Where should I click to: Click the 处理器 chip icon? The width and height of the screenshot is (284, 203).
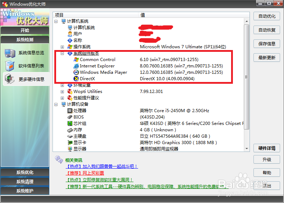pyautogui.click(x=70, y=111)
